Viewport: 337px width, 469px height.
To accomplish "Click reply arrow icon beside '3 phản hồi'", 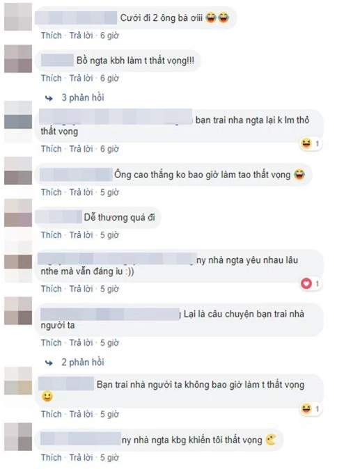I will pos(49,98).
